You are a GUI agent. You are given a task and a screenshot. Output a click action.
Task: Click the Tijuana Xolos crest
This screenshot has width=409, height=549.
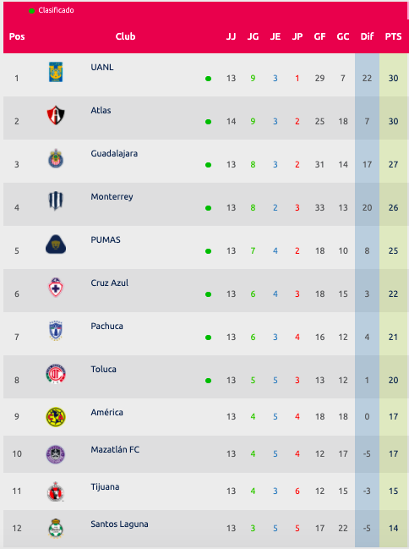coord(56,491)
